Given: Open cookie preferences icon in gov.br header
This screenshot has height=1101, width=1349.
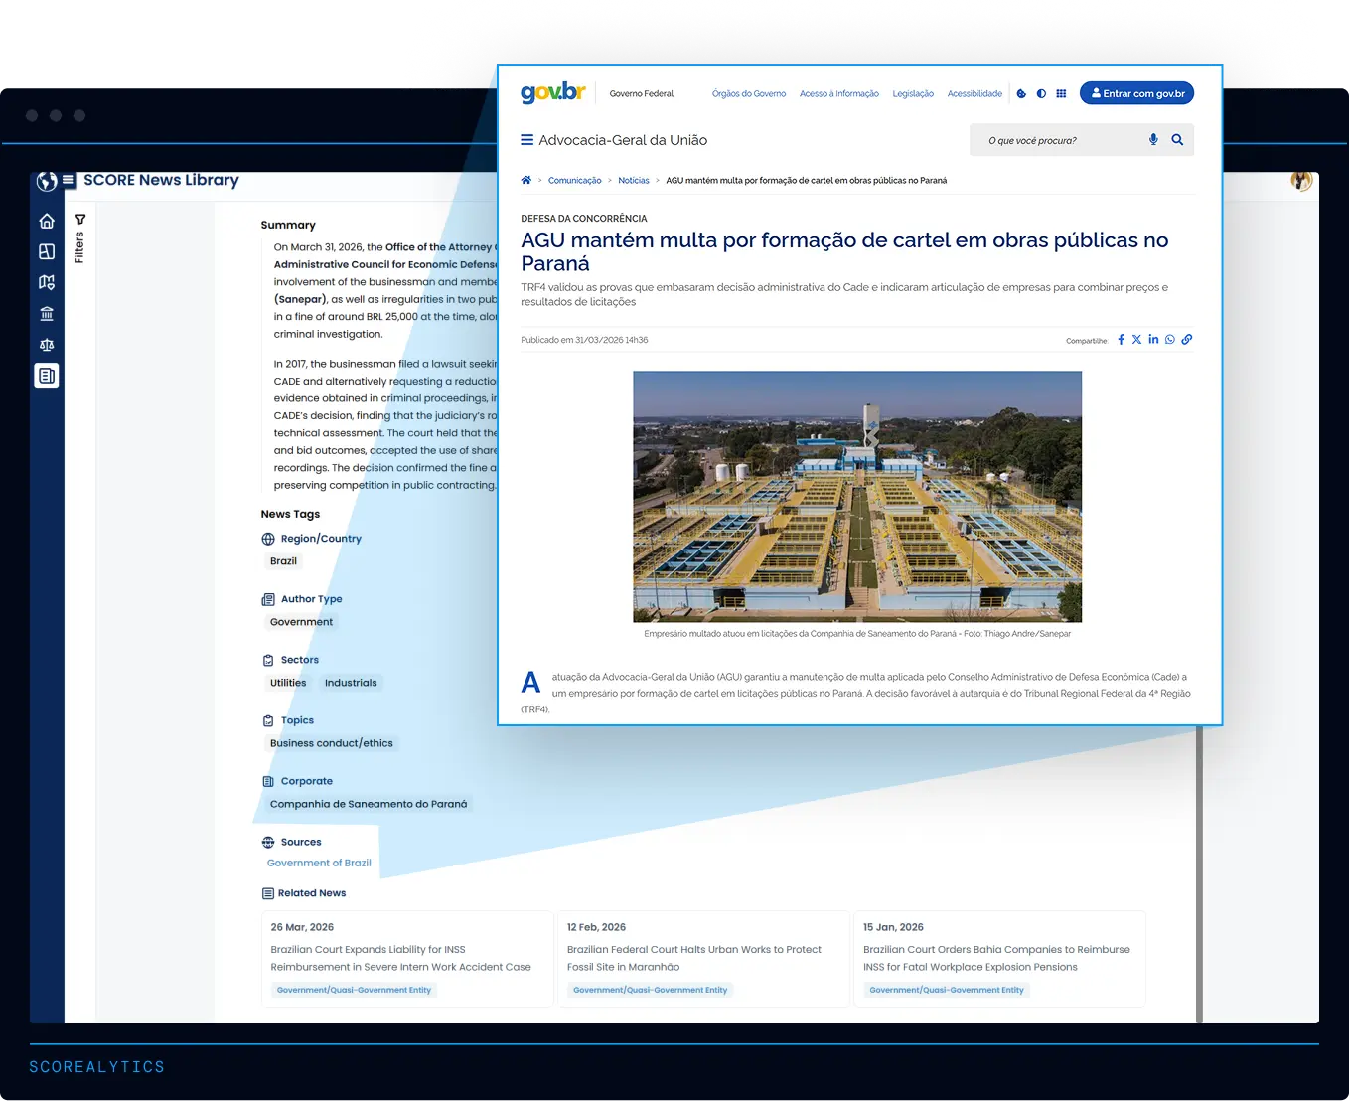Looking at the screenshot, I should 1021,94.
